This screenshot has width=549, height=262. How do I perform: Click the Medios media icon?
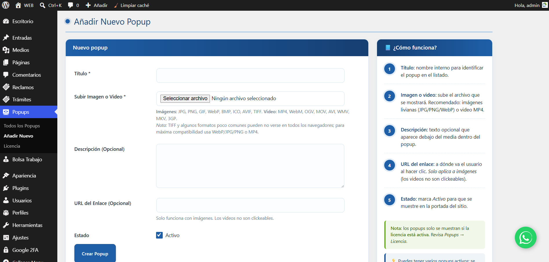tap(6, 50)
